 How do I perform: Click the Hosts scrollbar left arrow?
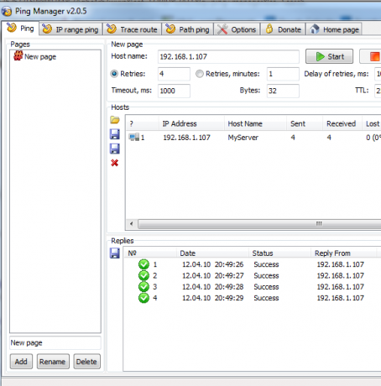click(132, 224)
